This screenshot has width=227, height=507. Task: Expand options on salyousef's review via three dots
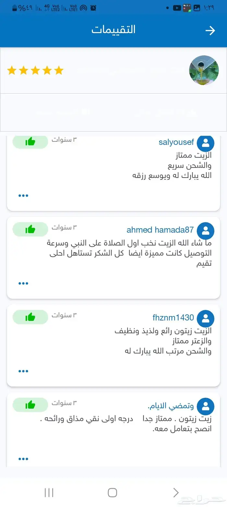click(x=23, y=195)
